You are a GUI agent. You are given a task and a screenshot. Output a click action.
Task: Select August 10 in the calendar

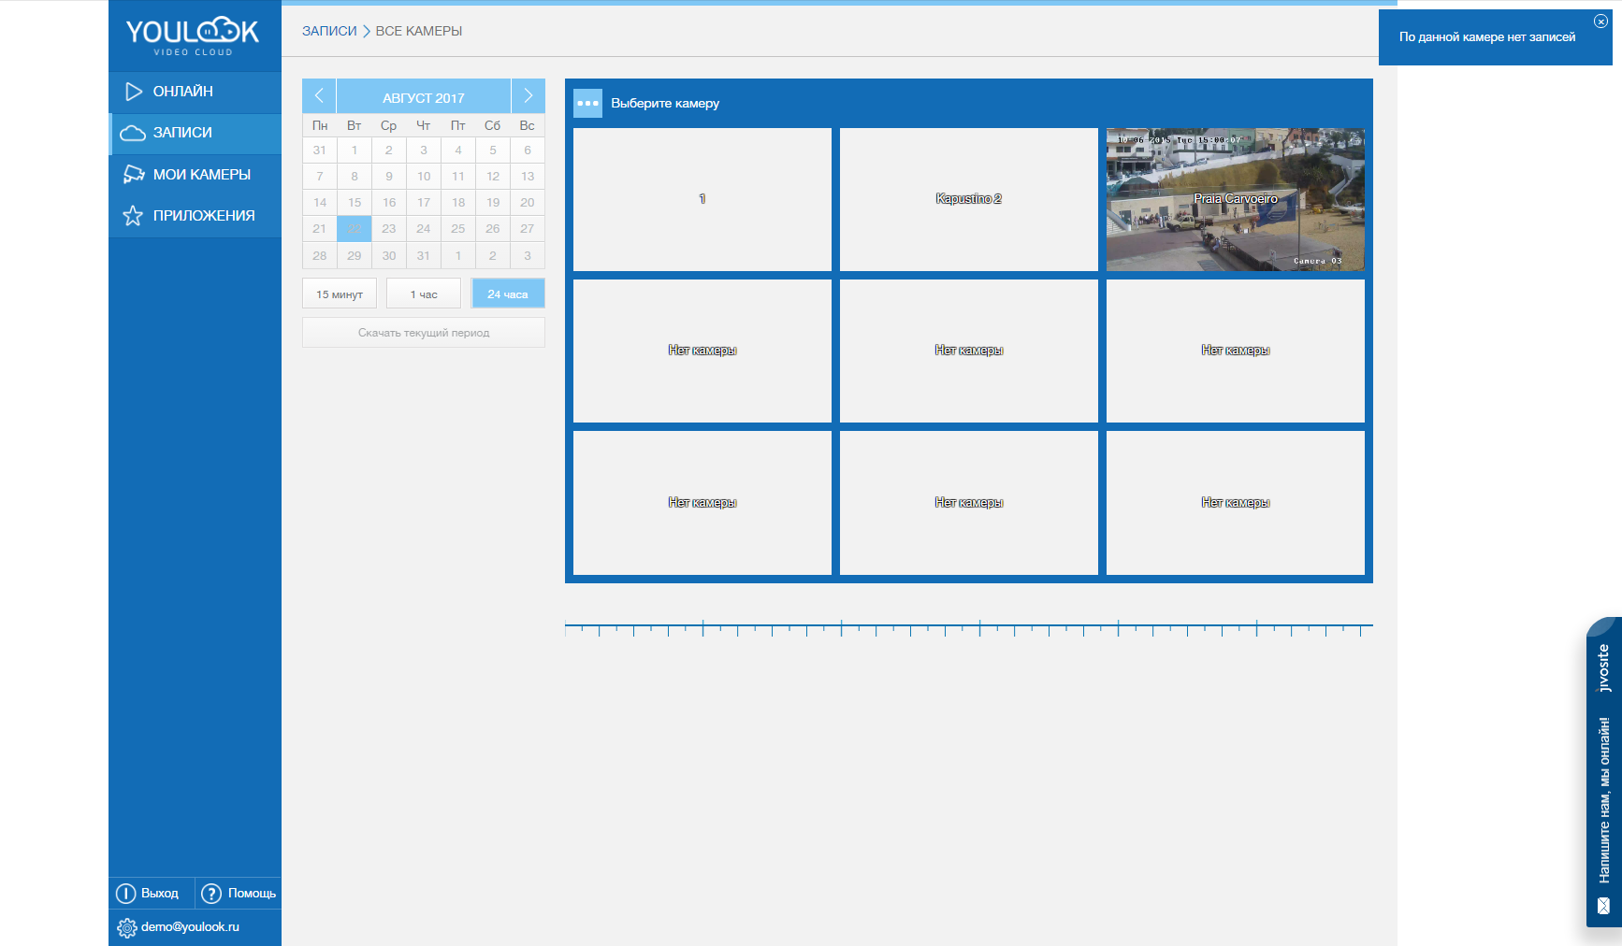[x=424, y=177]
